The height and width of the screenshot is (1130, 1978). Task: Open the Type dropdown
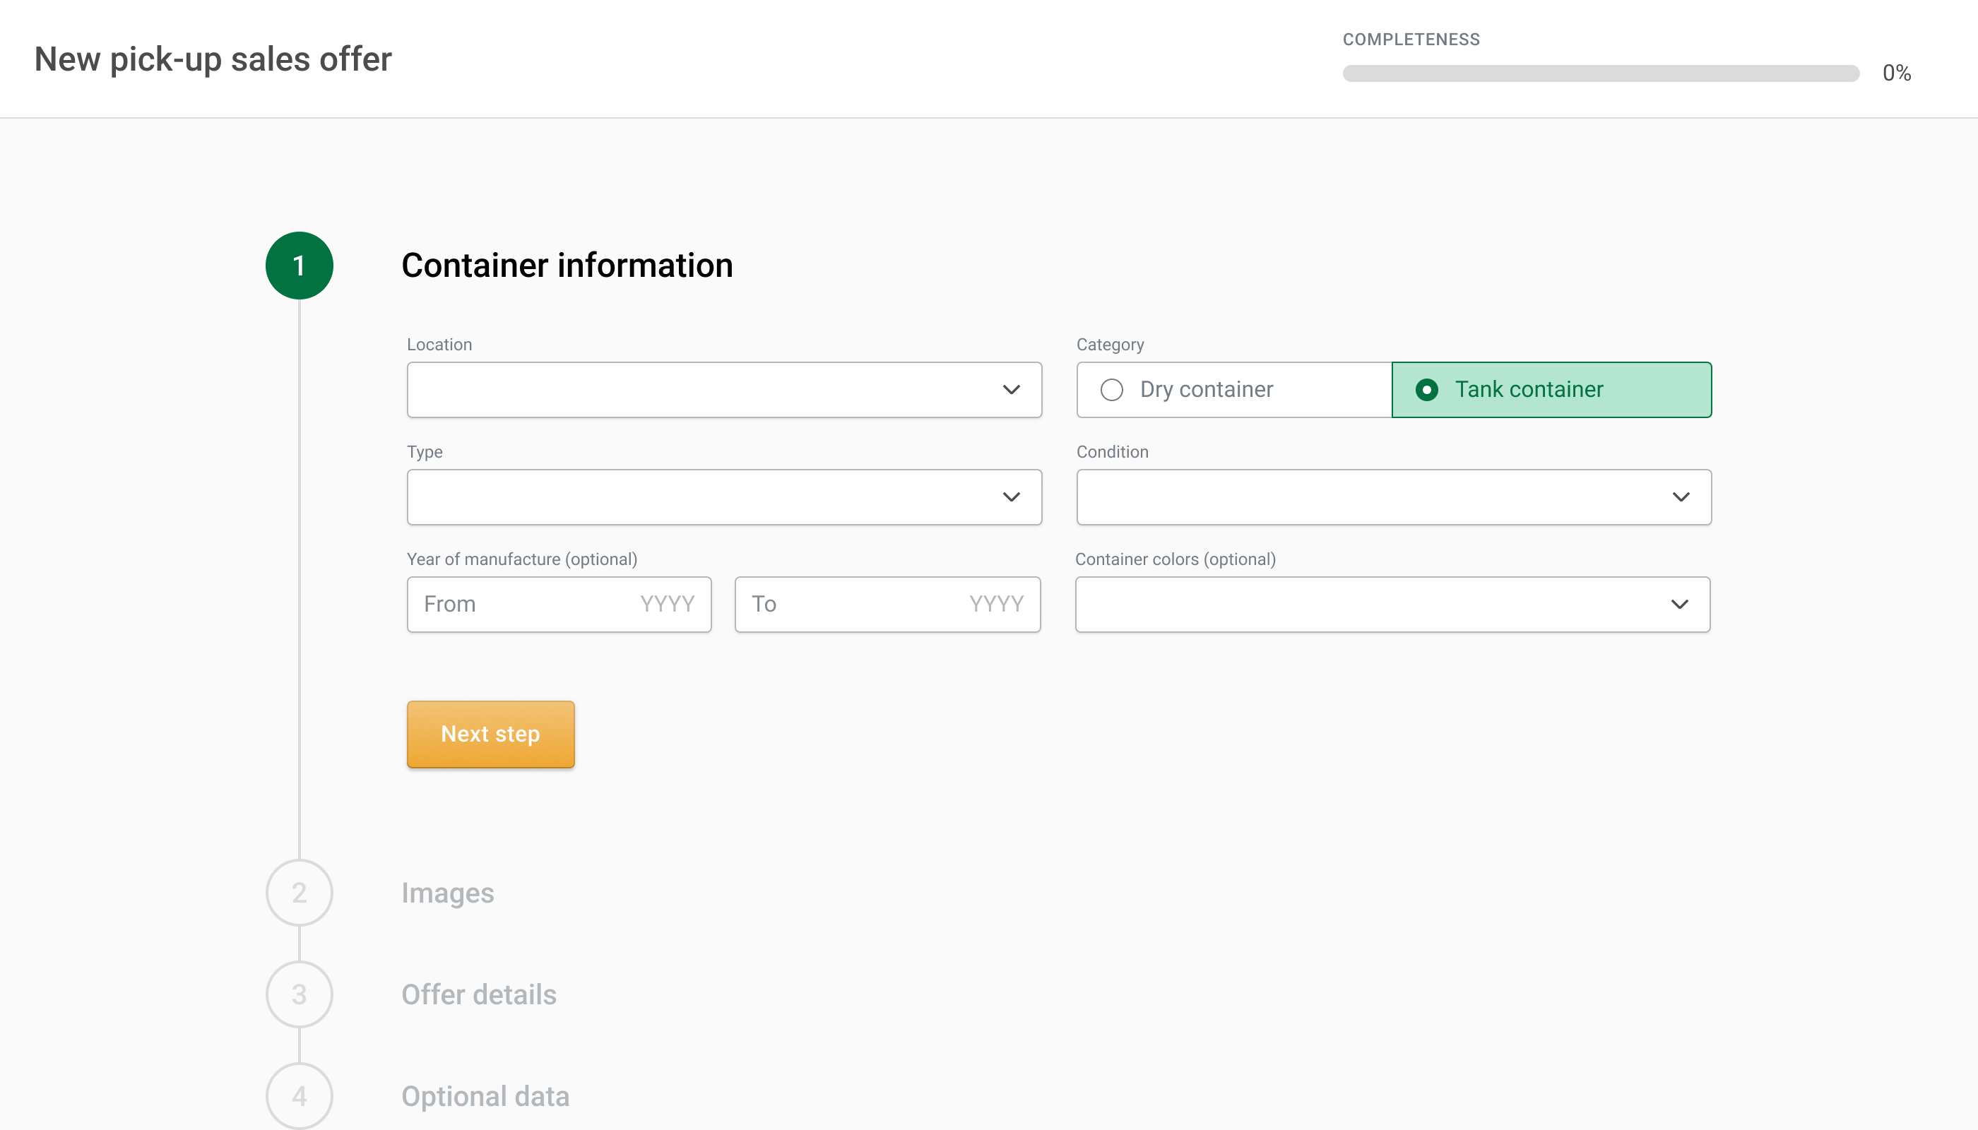tap(724, 496)
